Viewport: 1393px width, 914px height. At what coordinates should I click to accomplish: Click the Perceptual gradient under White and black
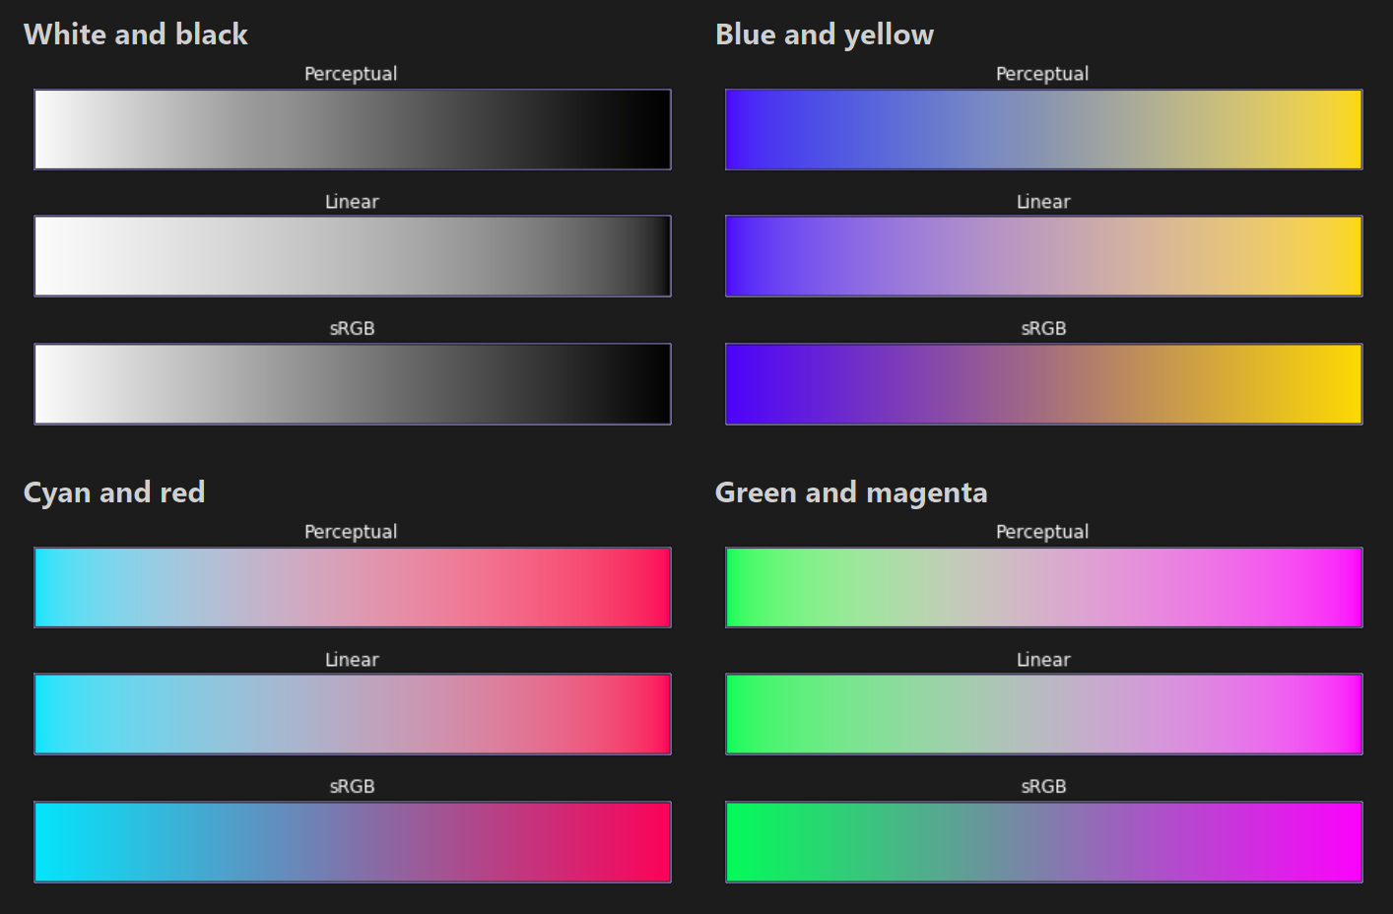pyautogui.click(x=352, y=128)
